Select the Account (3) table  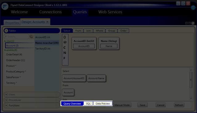coord(20,45)
